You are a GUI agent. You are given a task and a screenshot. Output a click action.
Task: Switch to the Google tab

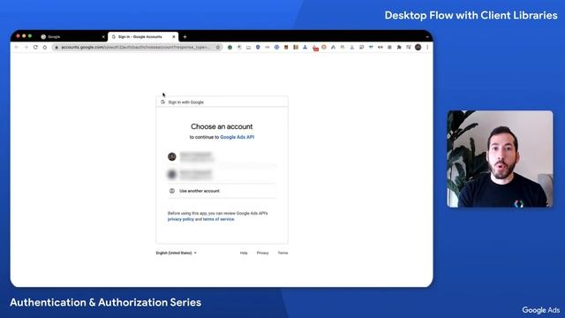pyautogui.click(x=72, y=37)
